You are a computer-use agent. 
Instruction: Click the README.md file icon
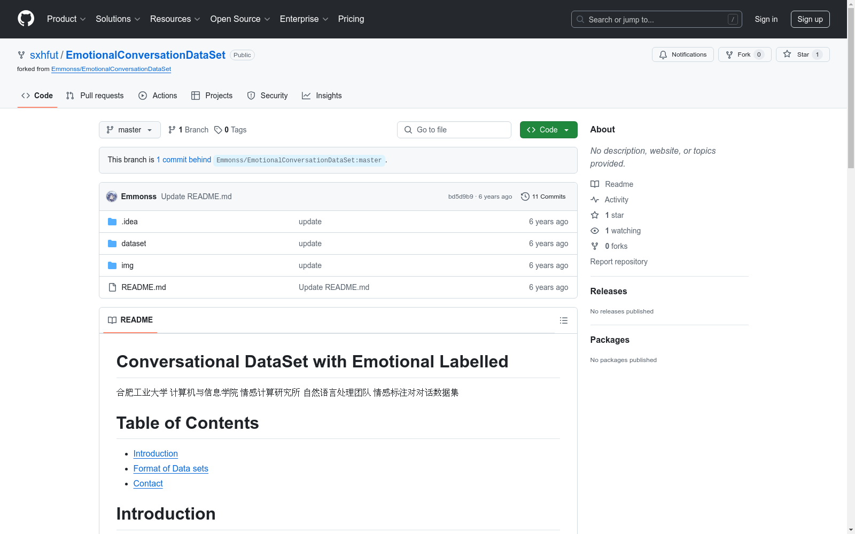pos(112,287)
